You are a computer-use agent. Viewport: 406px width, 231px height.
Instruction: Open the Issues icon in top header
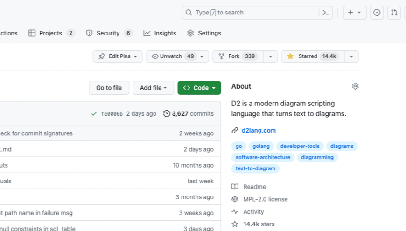point(377,13)
